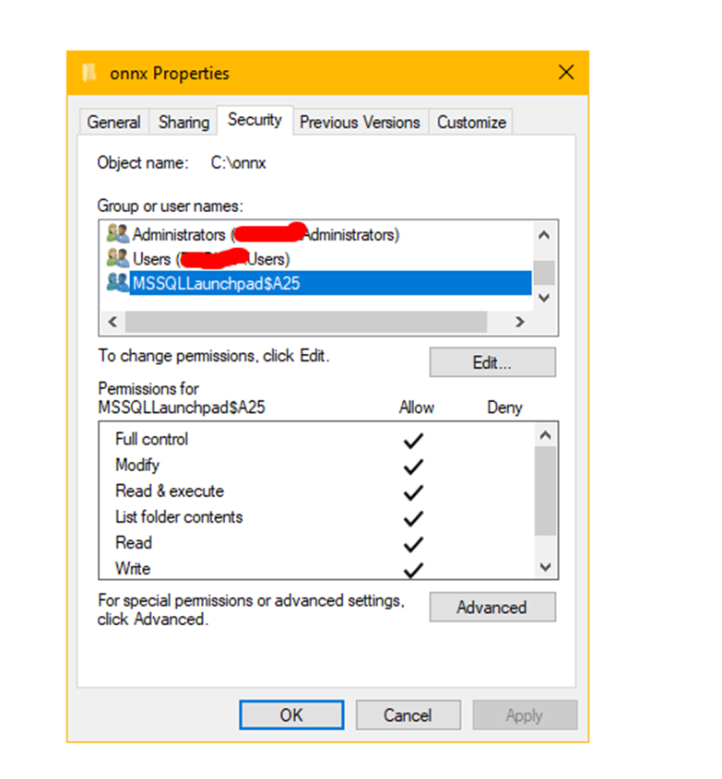Click user list scroll right arrow

(520, 322)
